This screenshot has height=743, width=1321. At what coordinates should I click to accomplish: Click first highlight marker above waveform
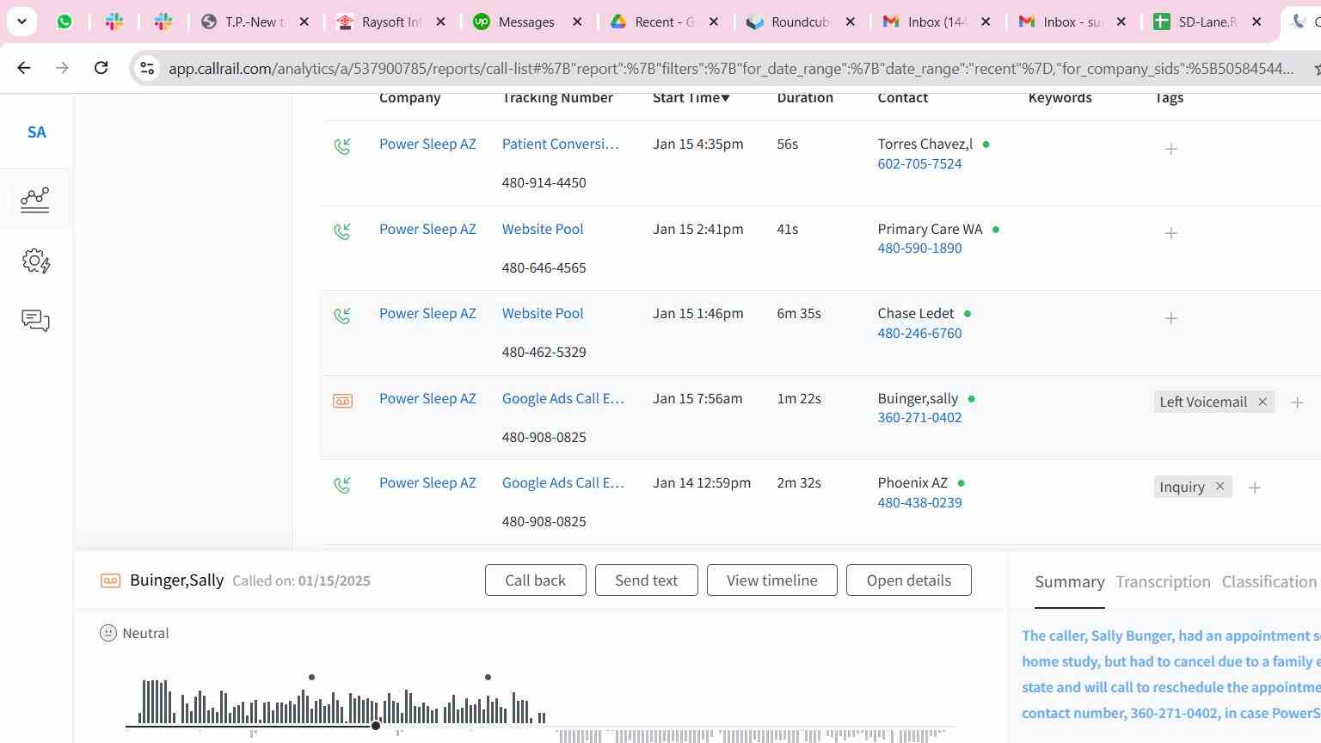pos(311,678)
